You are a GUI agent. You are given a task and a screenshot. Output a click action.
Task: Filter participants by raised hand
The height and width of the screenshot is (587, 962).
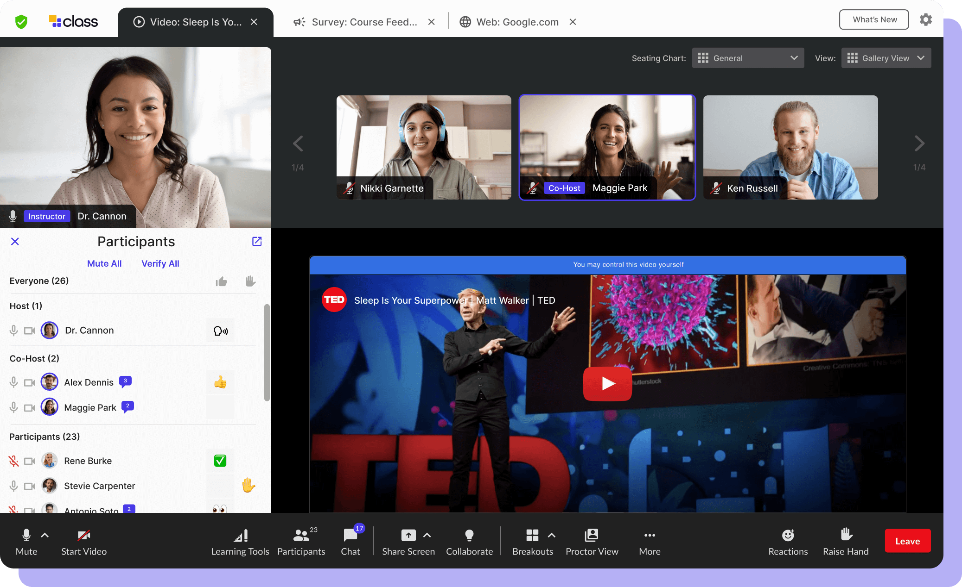tap(250, 281)
